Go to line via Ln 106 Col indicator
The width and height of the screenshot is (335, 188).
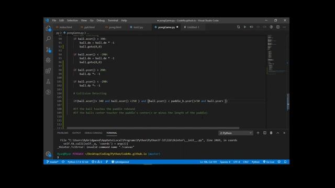(x=208, y=162)
